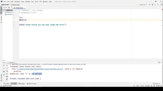This screenshot has width=163, height=91.
Task: Open the Refactor menu
Action: [x=28, y=2]
